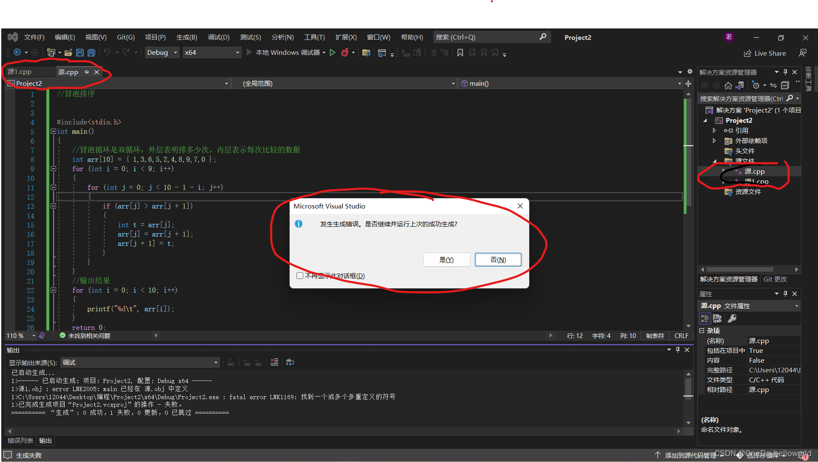The image size is (818, 462).
Task: Open the x64 platform dropdown
Action: coord(212,53)
